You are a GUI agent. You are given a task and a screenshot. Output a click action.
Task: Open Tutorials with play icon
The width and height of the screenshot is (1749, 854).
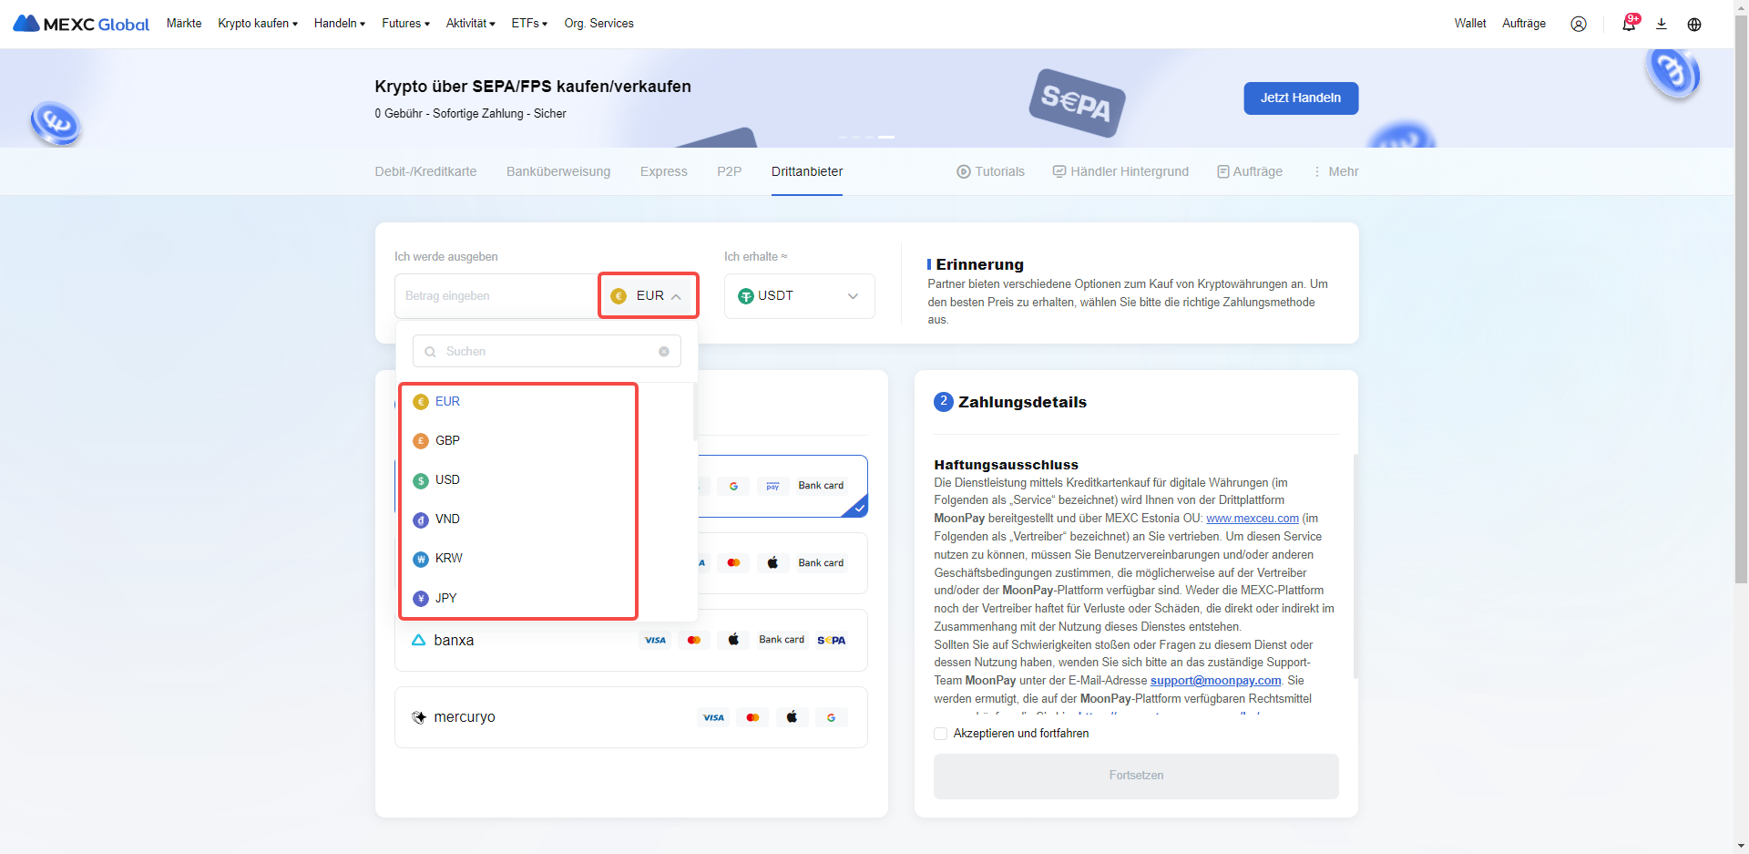(990, 171)
